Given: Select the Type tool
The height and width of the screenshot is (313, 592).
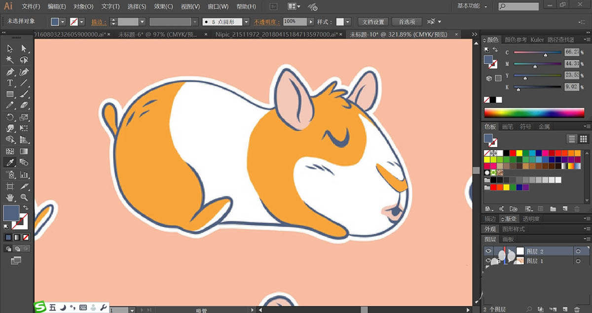Looking at the screenshot, I should pyautogui.click(x=10, y=83).
